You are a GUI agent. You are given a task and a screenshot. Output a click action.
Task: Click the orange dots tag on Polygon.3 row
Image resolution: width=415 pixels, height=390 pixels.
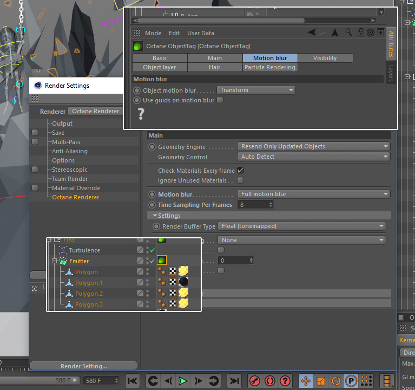click(x=162, y=304)
